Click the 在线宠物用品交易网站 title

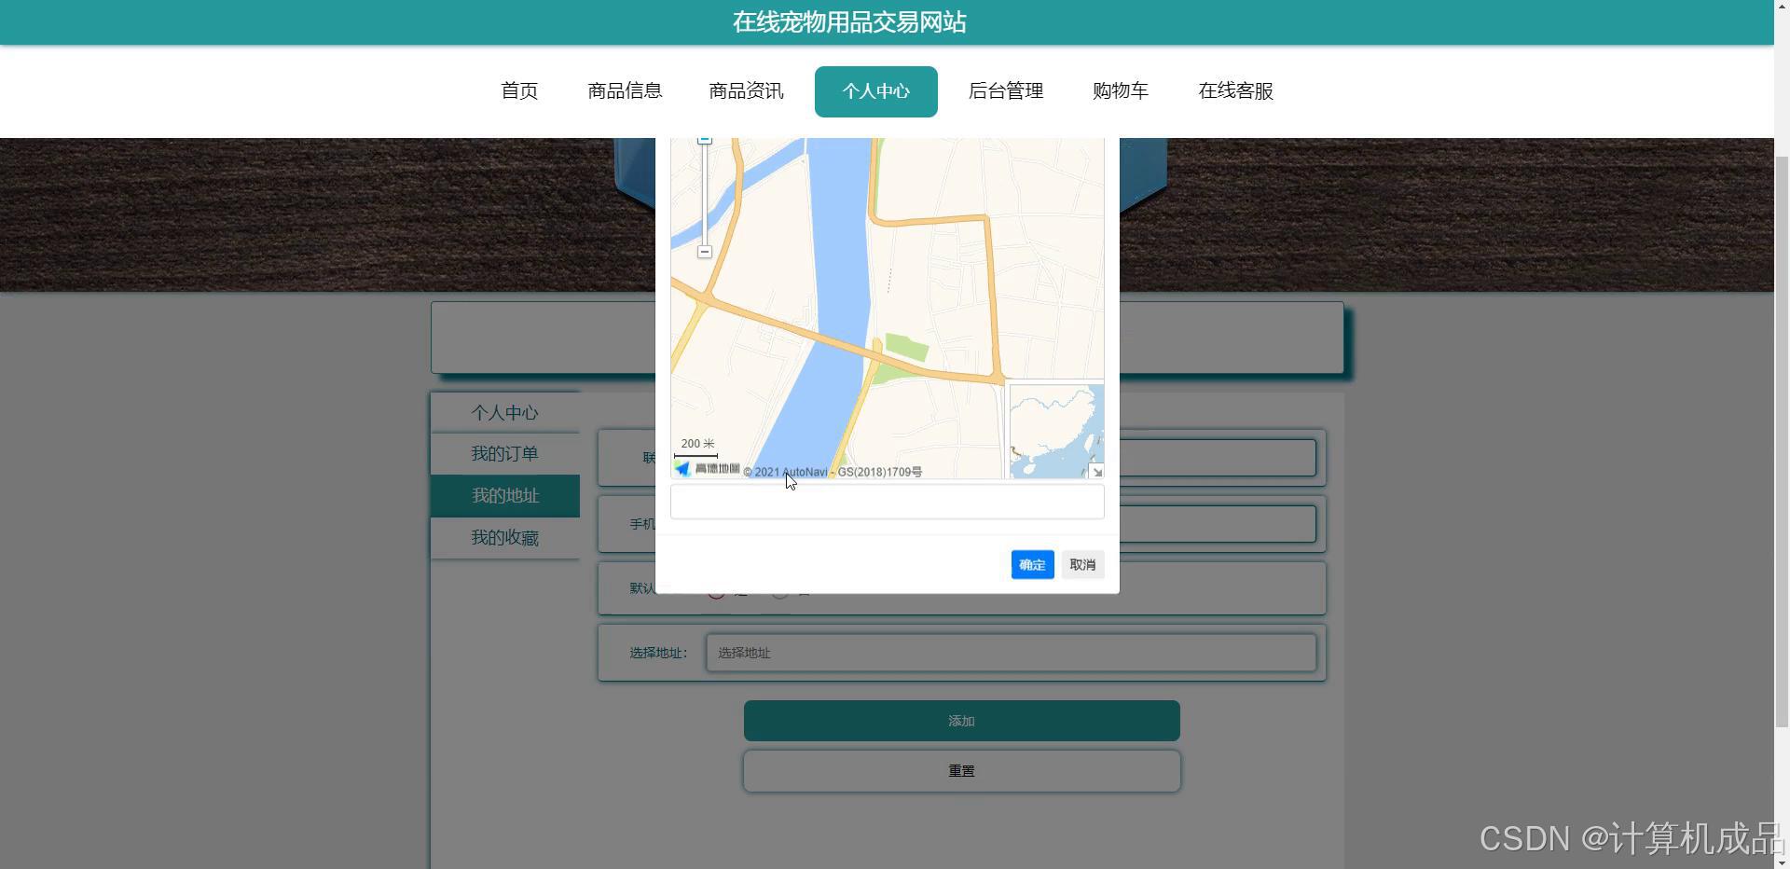[849, 22]
